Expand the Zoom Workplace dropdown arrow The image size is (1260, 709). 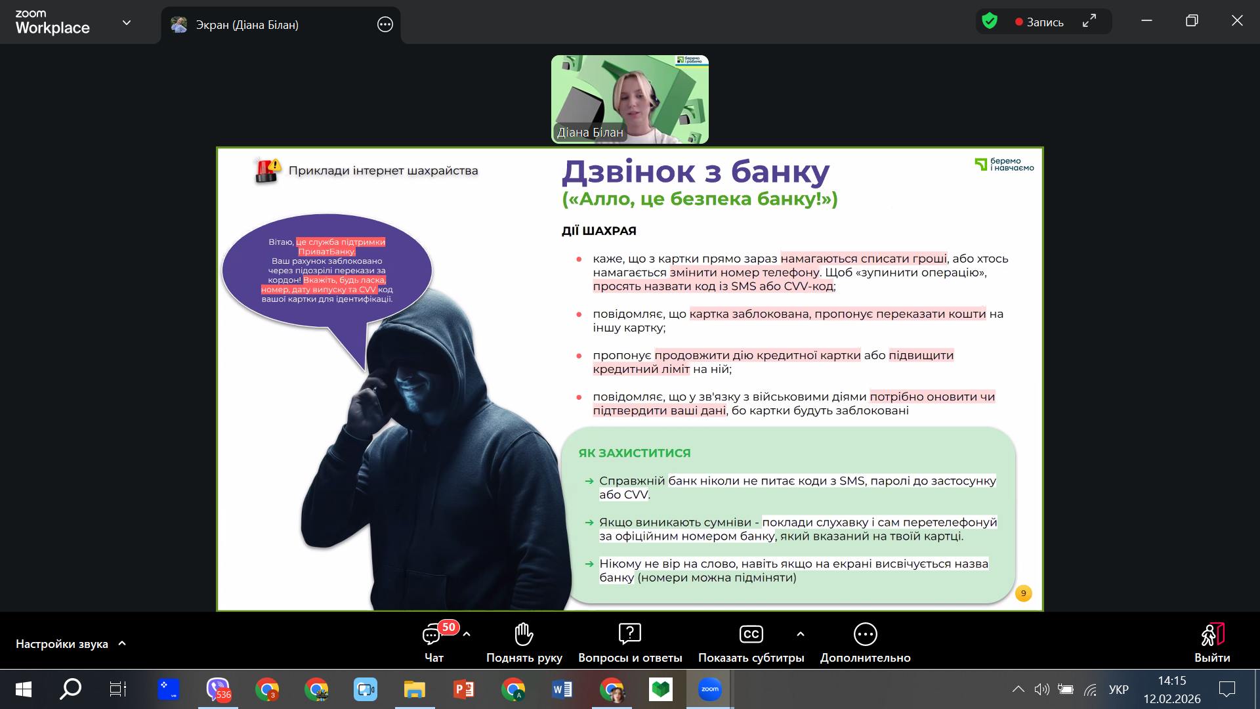[x=127, y=23]
